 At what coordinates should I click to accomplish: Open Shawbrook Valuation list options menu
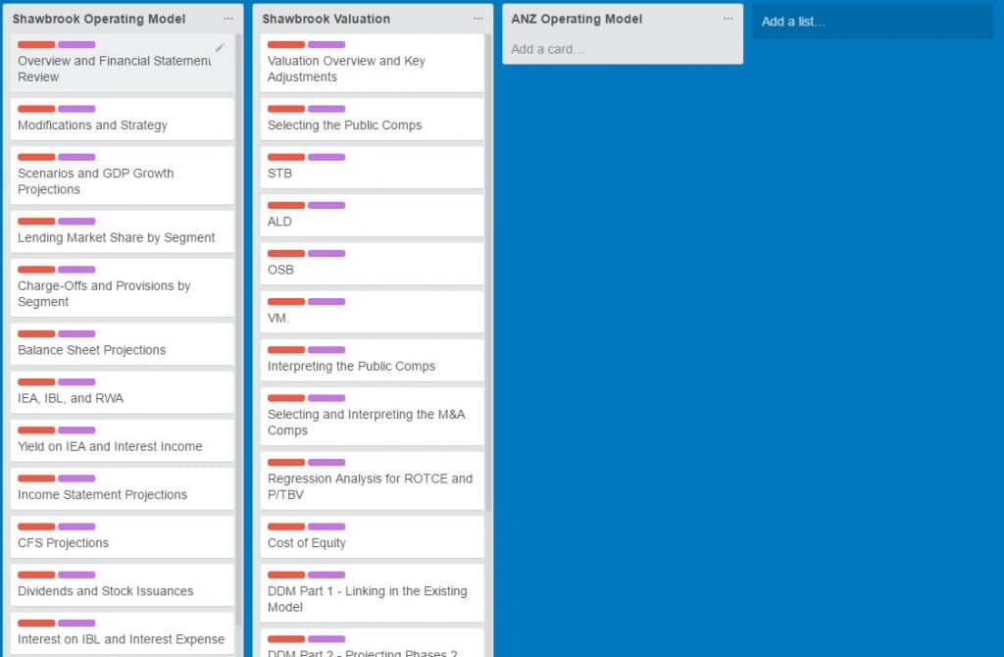pyautogui.click(x=477, y=19)
